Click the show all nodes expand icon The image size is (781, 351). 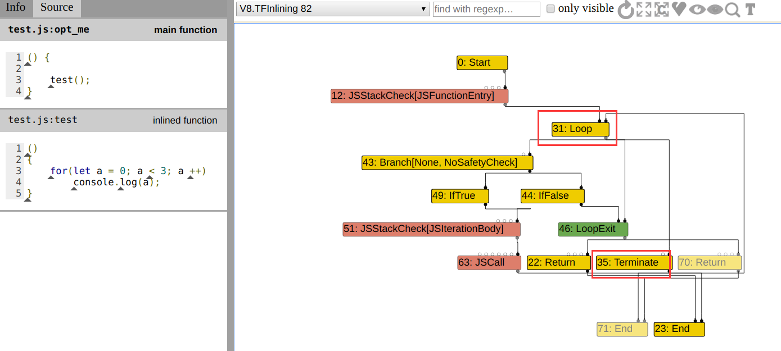click(644, 10)
